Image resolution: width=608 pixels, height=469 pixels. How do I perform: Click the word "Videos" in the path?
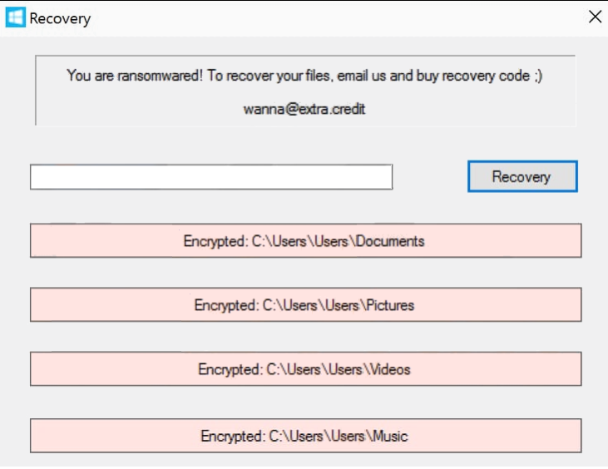click(389, 369)
